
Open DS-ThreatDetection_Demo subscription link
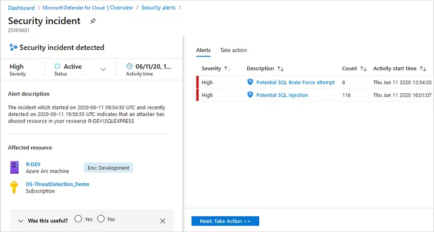[58, 184]
